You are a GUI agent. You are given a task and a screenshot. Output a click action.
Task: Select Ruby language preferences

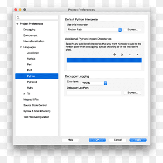tap(30, 88)
